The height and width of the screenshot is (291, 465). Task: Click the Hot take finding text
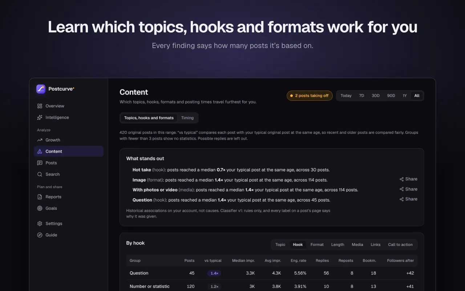(231, 170)
